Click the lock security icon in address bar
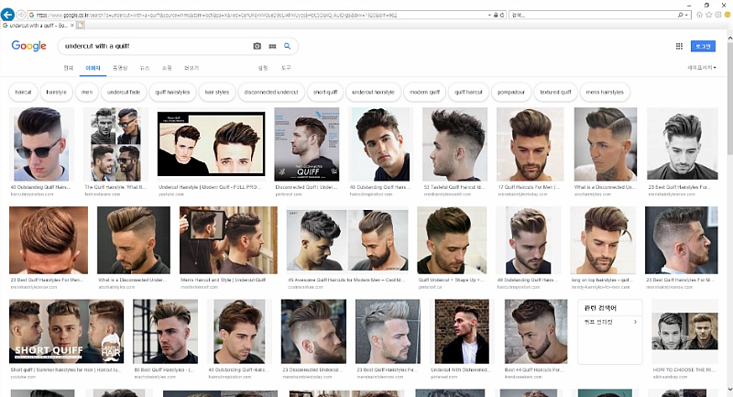This screenshot has width=733, height=397. coord(496,15)
